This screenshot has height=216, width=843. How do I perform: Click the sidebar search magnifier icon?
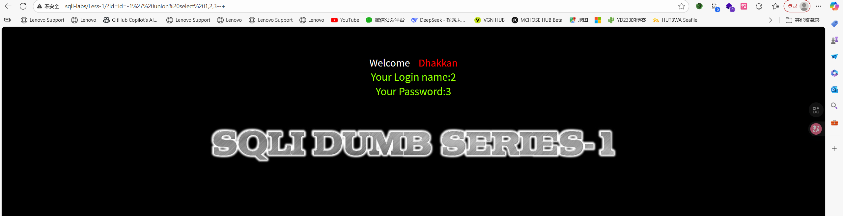(834, 106)
